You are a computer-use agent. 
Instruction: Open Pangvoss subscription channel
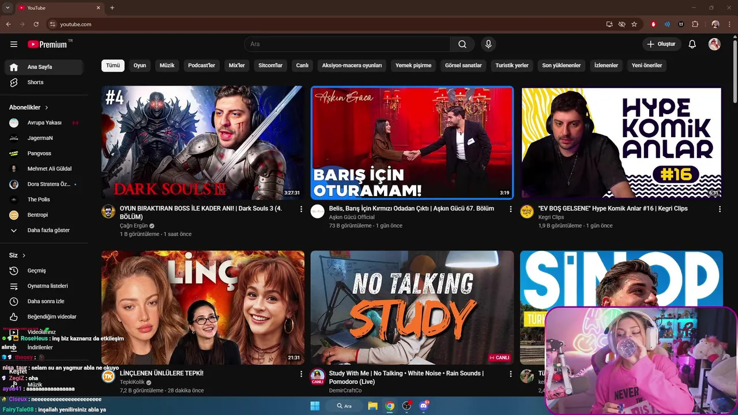click(x=44, y=153)
